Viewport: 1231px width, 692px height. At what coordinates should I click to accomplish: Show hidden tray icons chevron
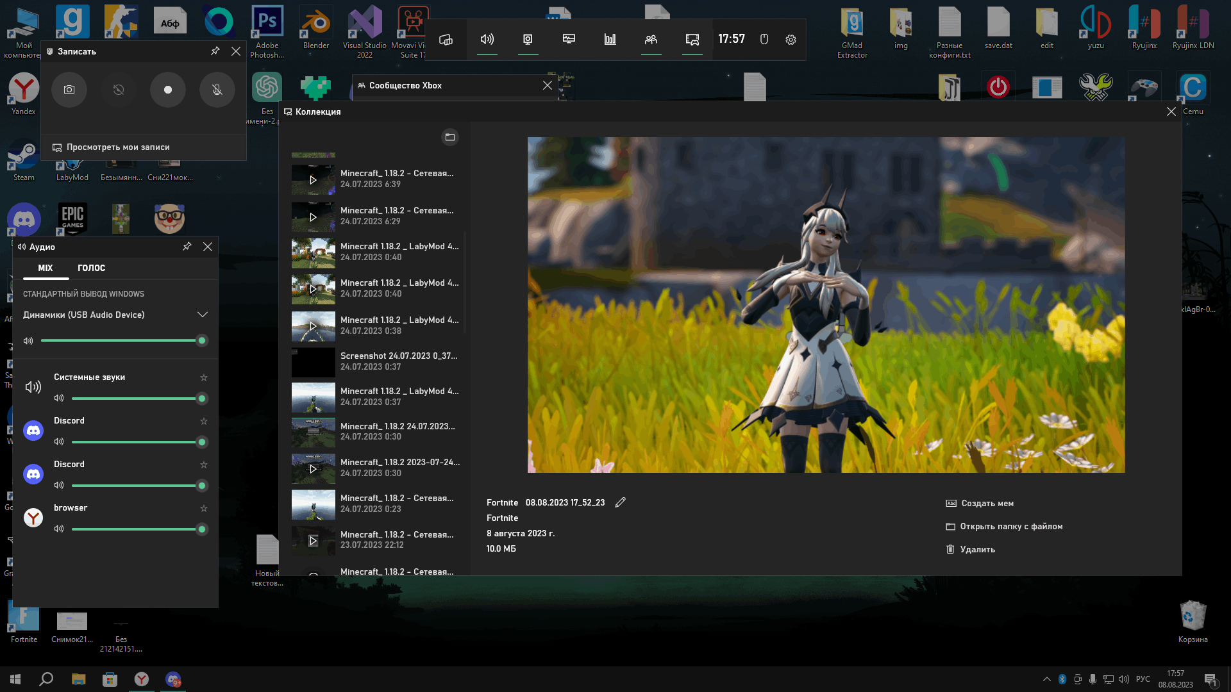[1047, 679]
